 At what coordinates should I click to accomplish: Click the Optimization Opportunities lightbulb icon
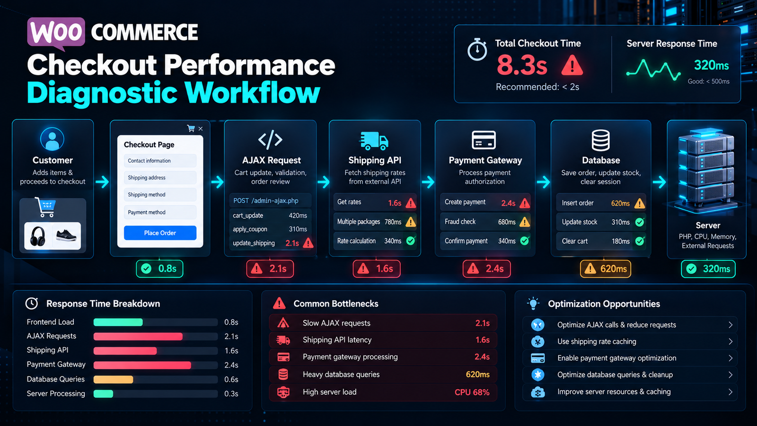[533, 303]
